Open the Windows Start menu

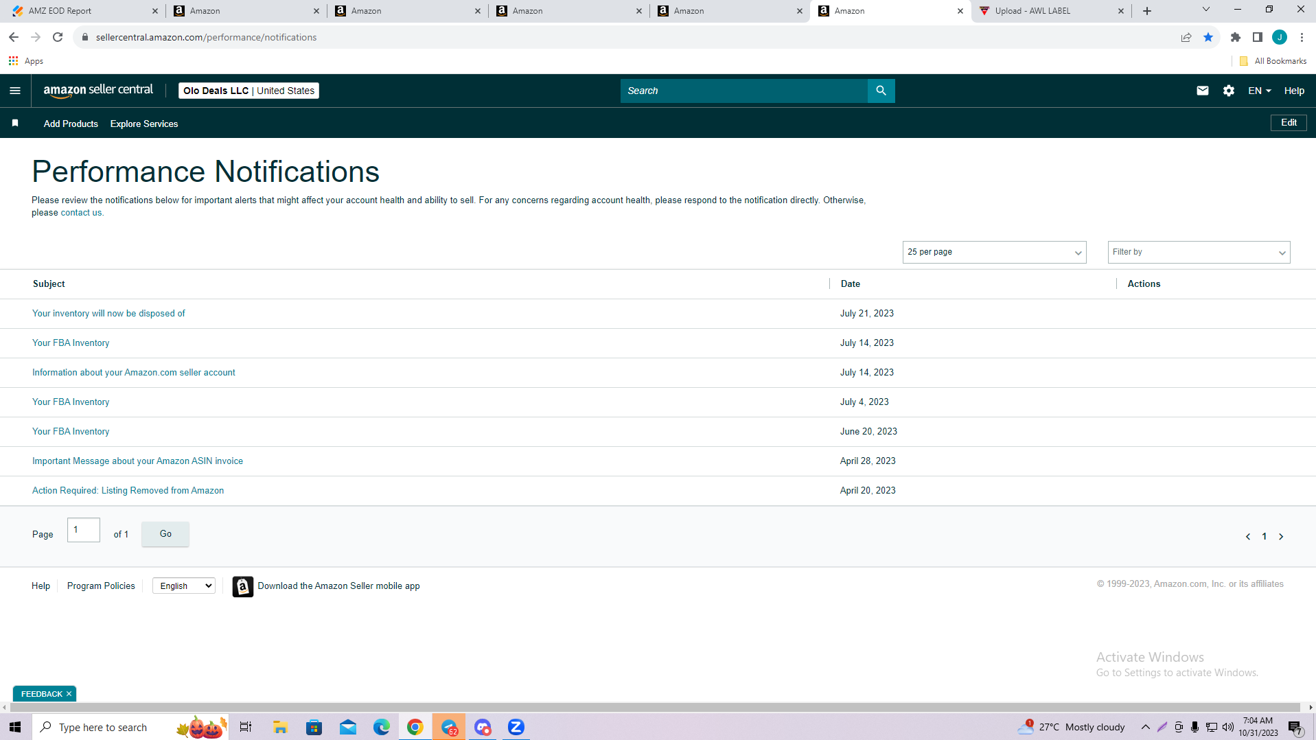tap(15, 727)
